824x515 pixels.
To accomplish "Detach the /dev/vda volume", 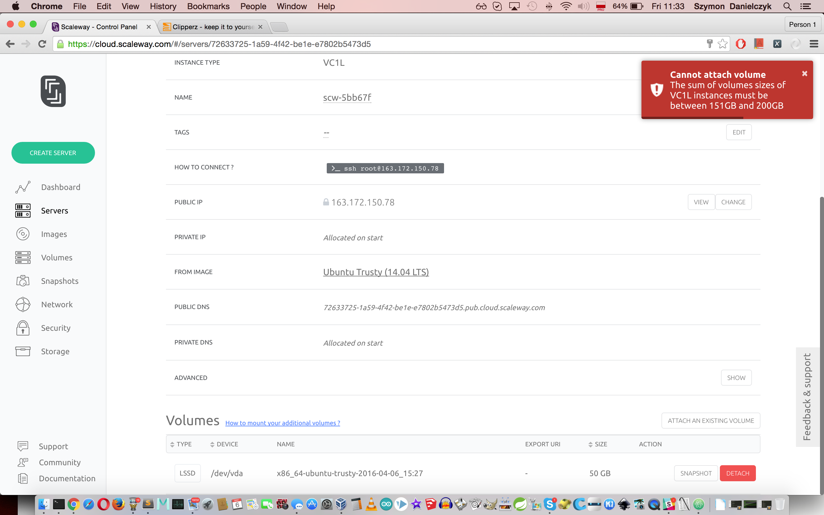I will tap(738, 473).
